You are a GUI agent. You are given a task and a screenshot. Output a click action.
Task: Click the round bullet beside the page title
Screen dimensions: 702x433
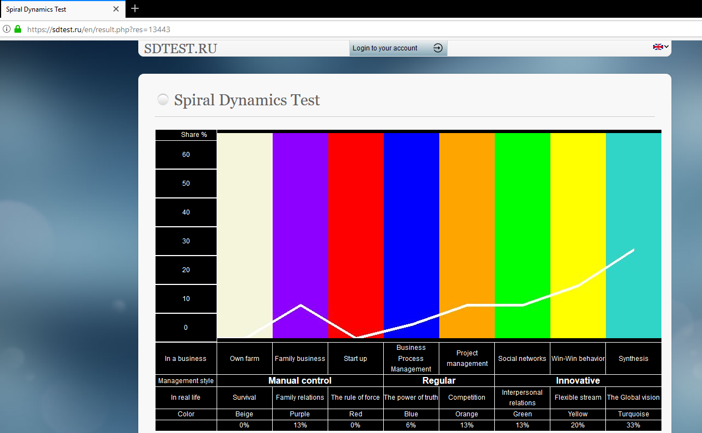pyautogui.click(x=163, y=100)
